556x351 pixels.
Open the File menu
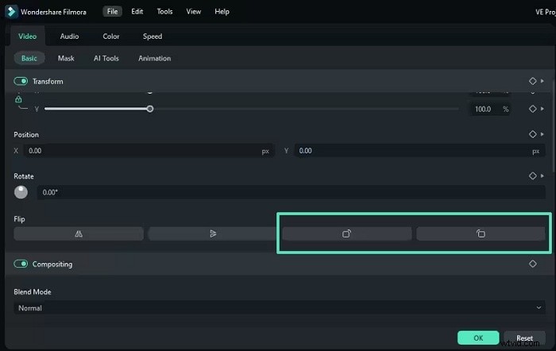[113, 12]
